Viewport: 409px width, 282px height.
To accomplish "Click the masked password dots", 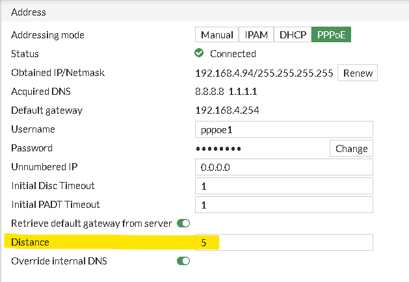I will tap(218, 149).
